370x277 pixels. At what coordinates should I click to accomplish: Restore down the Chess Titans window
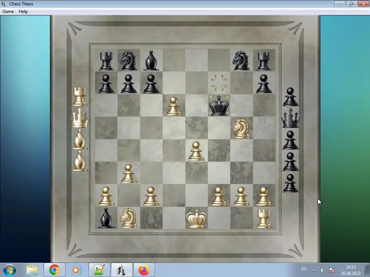352,4
